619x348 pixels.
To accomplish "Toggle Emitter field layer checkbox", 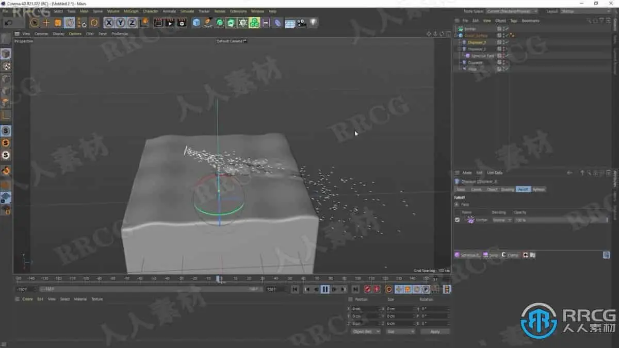I will point(457,220).
